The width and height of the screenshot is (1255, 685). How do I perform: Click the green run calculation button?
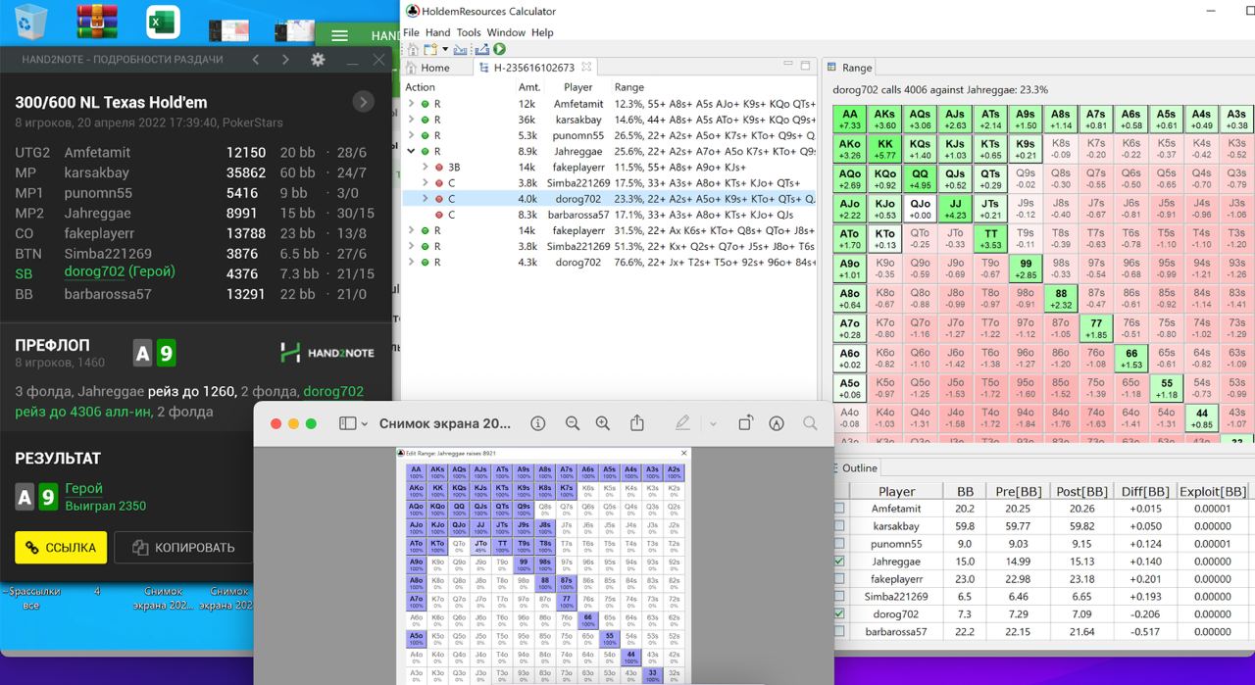[x=499, y=49]
